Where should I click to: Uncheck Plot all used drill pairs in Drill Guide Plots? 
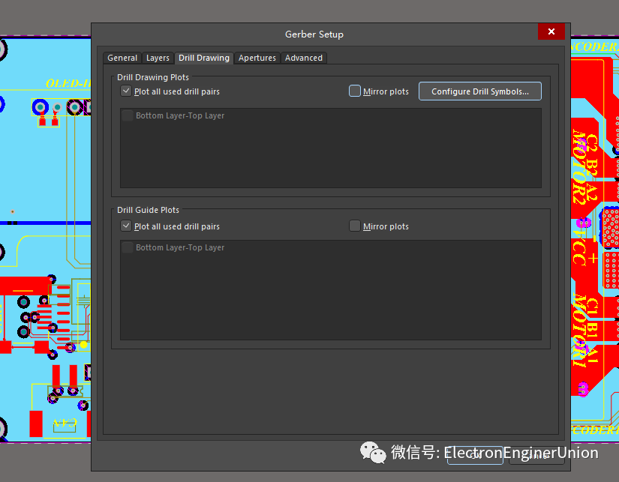(126, 226)
